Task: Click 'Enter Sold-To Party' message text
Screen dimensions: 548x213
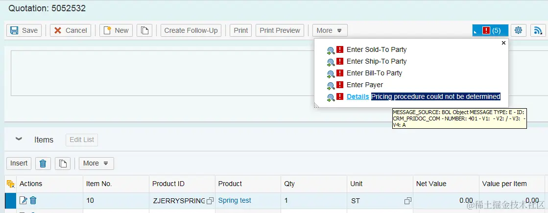Action: [377, 49]
